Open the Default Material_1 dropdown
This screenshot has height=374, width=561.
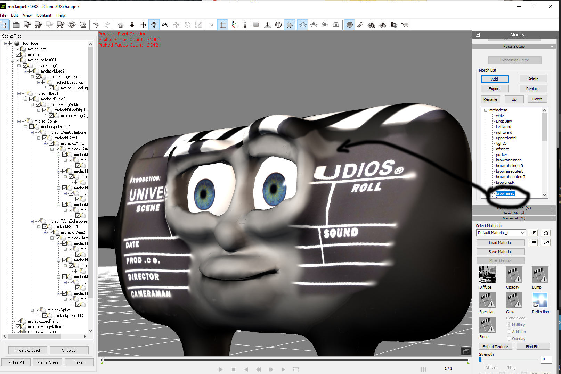pyautogui.click(x=501, y=233)
